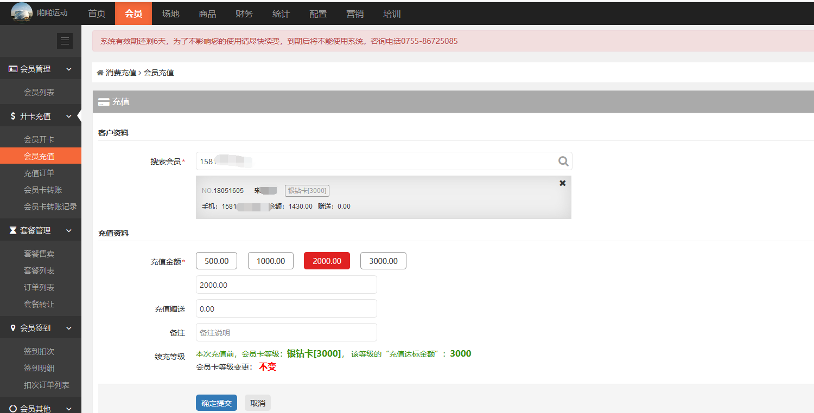Open 会员列表 in sidebar

coord(39,92)
